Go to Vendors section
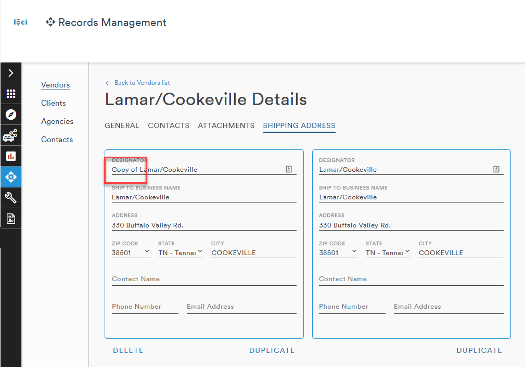 [56, 85]
